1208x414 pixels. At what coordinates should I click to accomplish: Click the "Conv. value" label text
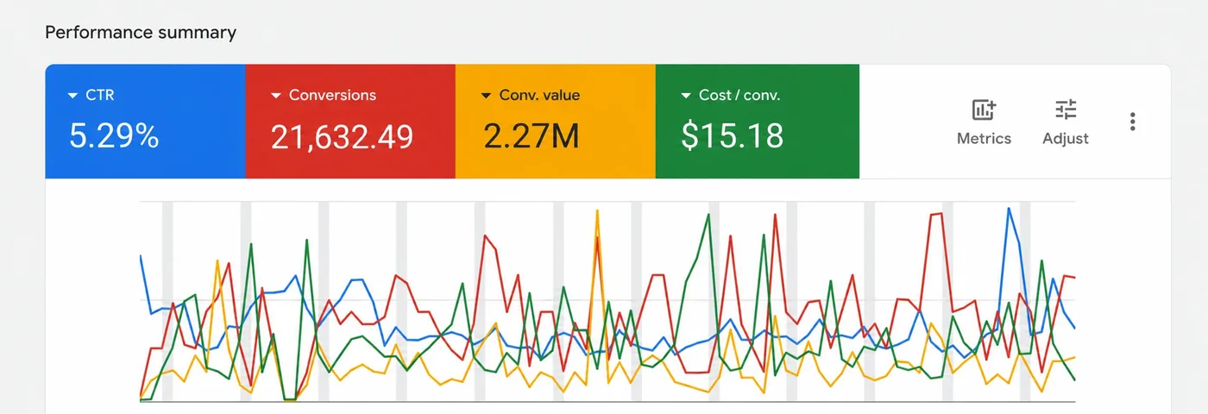pyautogui.click(x=539, y=95)
